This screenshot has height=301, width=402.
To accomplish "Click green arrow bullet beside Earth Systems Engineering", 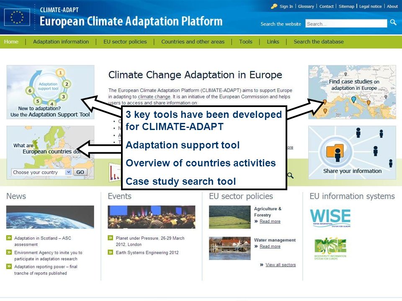I will point(111,252).
